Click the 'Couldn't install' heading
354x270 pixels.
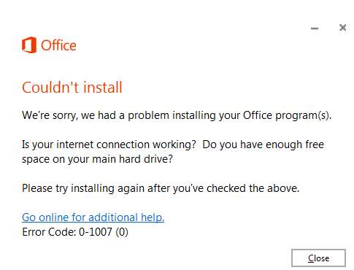(x=72, y=88)
